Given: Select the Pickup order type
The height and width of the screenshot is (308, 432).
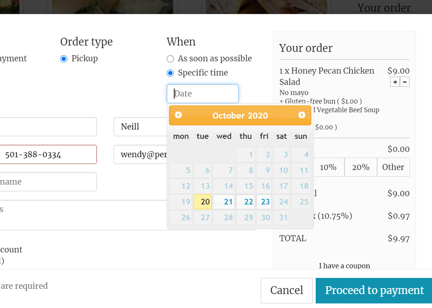Looking at the screenshot, I should 64,59.
